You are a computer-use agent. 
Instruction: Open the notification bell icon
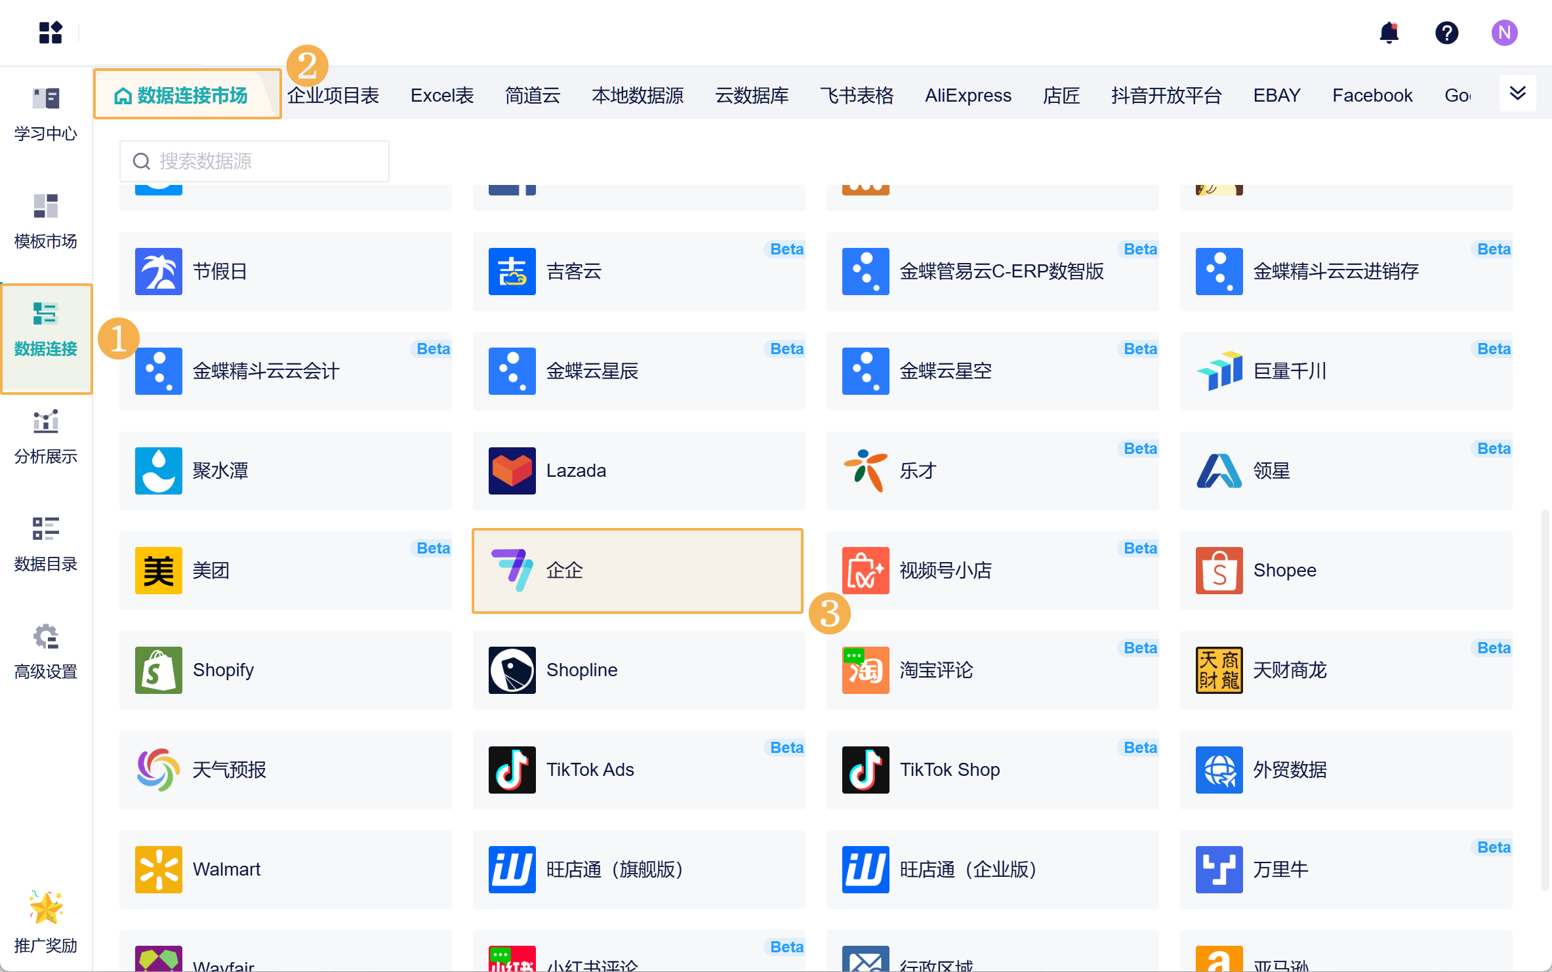coord(1389,33)
